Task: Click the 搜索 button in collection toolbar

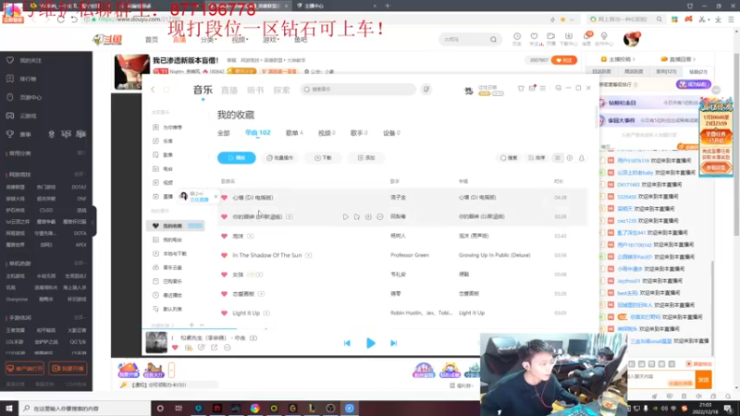Action: tap(509, 158)
